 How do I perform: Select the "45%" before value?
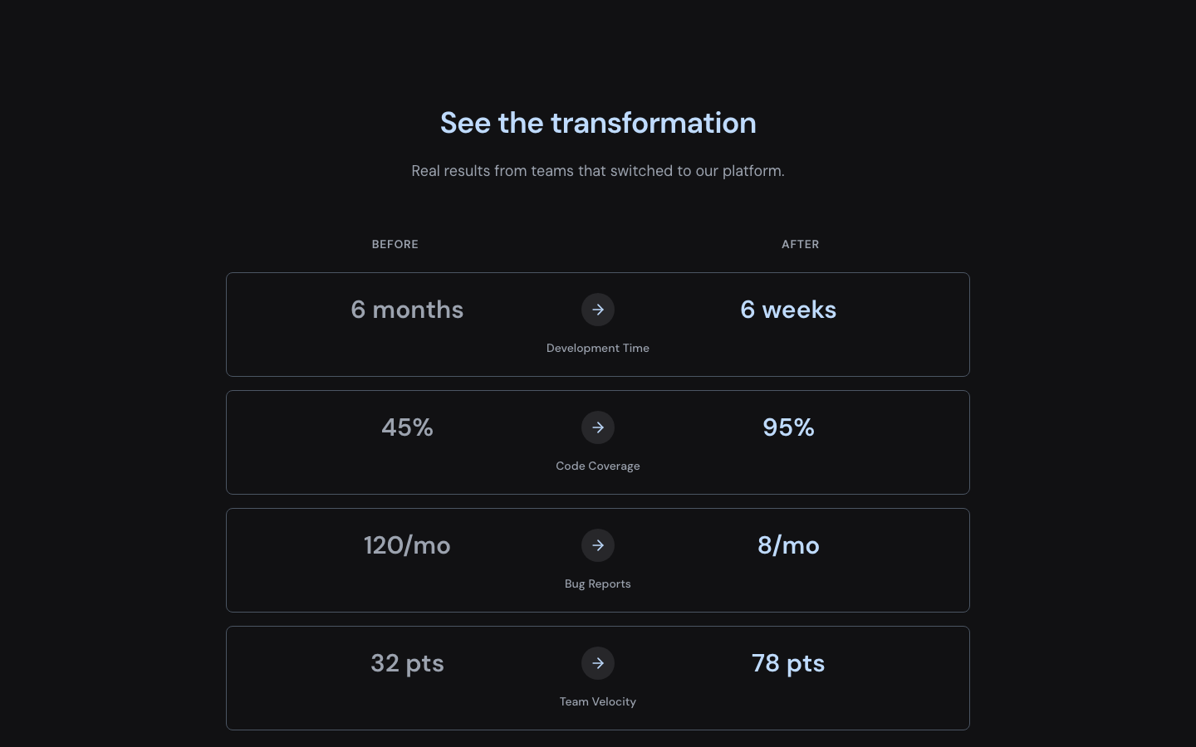[407, 427]
